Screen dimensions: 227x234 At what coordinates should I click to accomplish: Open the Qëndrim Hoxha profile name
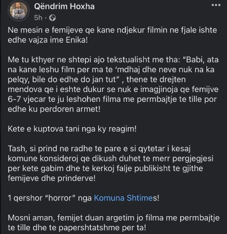click(x=64, y=6)
